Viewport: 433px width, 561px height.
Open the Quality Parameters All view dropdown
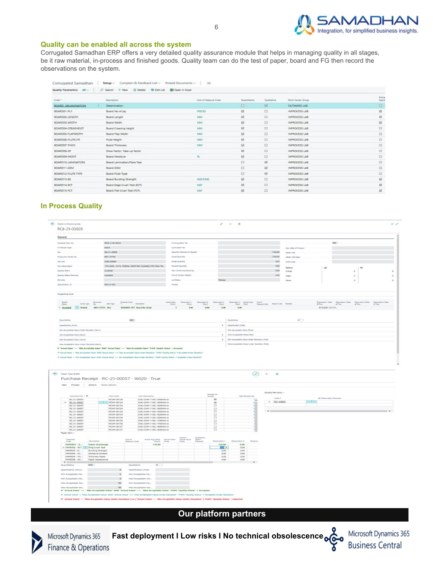86,90
